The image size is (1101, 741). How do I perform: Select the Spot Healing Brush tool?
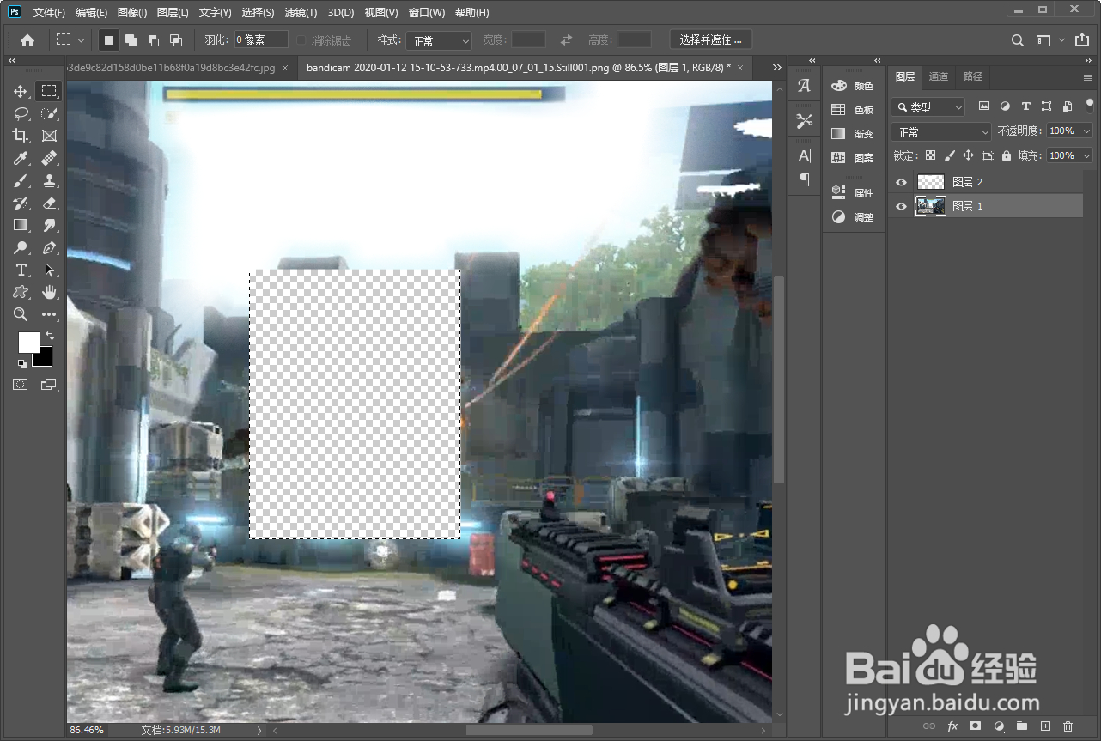49,158
